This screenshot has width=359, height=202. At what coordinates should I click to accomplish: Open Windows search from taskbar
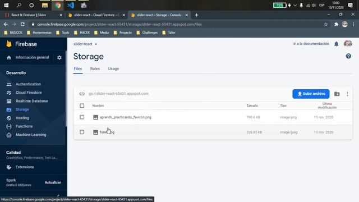click(x=19, y=5)
